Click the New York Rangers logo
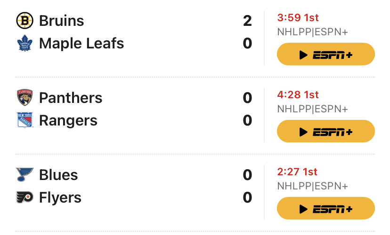The width and height of the screenshot is (390, 235). tap(24, 120)
